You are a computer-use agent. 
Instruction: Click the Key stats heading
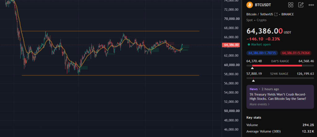point(254,118)
